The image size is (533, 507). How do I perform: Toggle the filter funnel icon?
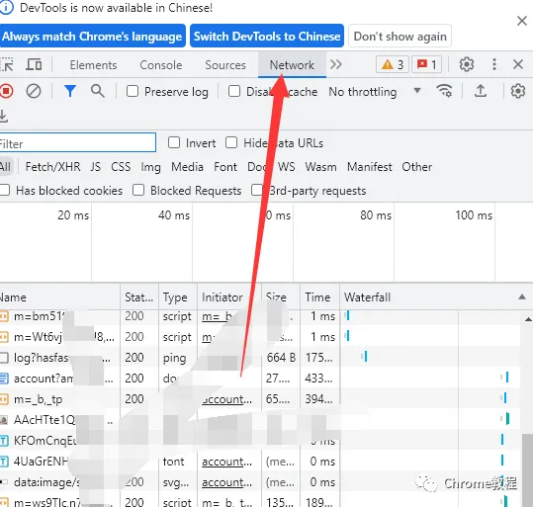point(69,91)
